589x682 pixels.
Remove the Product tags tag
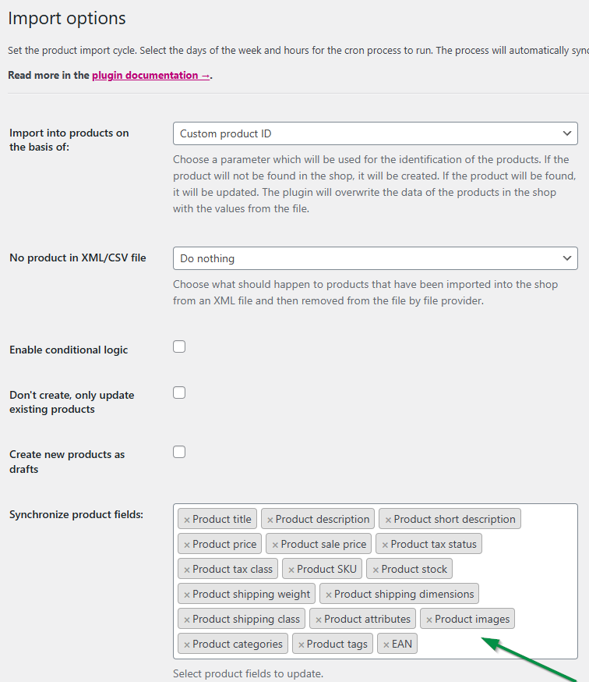click(302, 645)
